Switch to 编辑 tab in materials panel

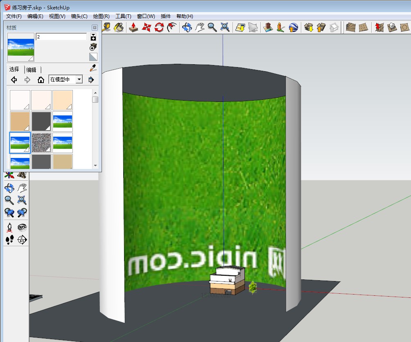click(x=32, y=70)
